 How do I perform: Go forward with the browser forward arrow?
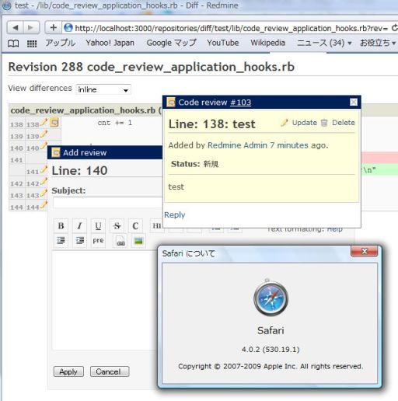(31, 27)
